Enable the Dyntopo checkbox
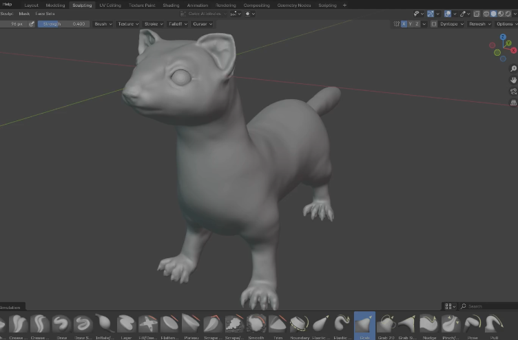 [434, 24]
